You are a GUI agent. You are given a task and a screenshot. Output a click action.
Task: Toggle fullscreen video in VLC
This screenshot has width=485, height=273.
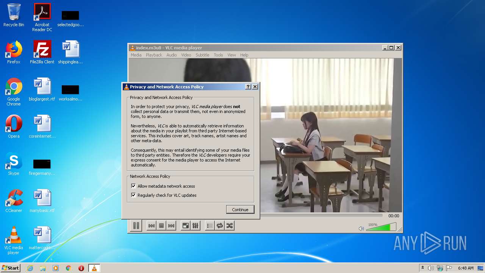[x=186, y=226]
